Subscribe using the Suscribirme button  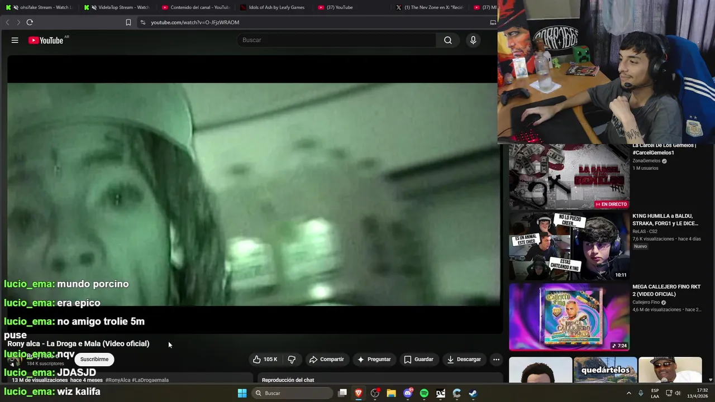[94, 360]
